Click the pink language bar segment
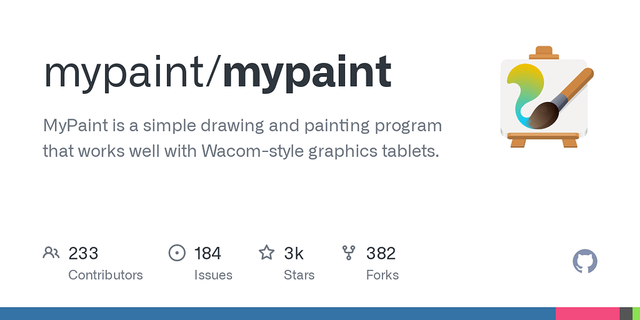 pyautogui.click(x=587, y=314)
